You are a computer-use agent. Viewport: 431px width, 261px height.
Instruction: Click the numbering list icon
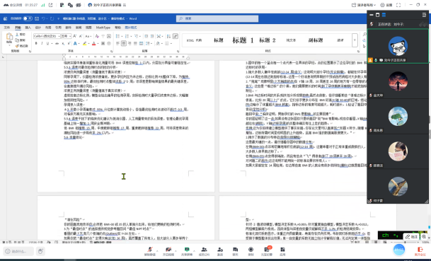pyautogui.click(x=127, y=36)
